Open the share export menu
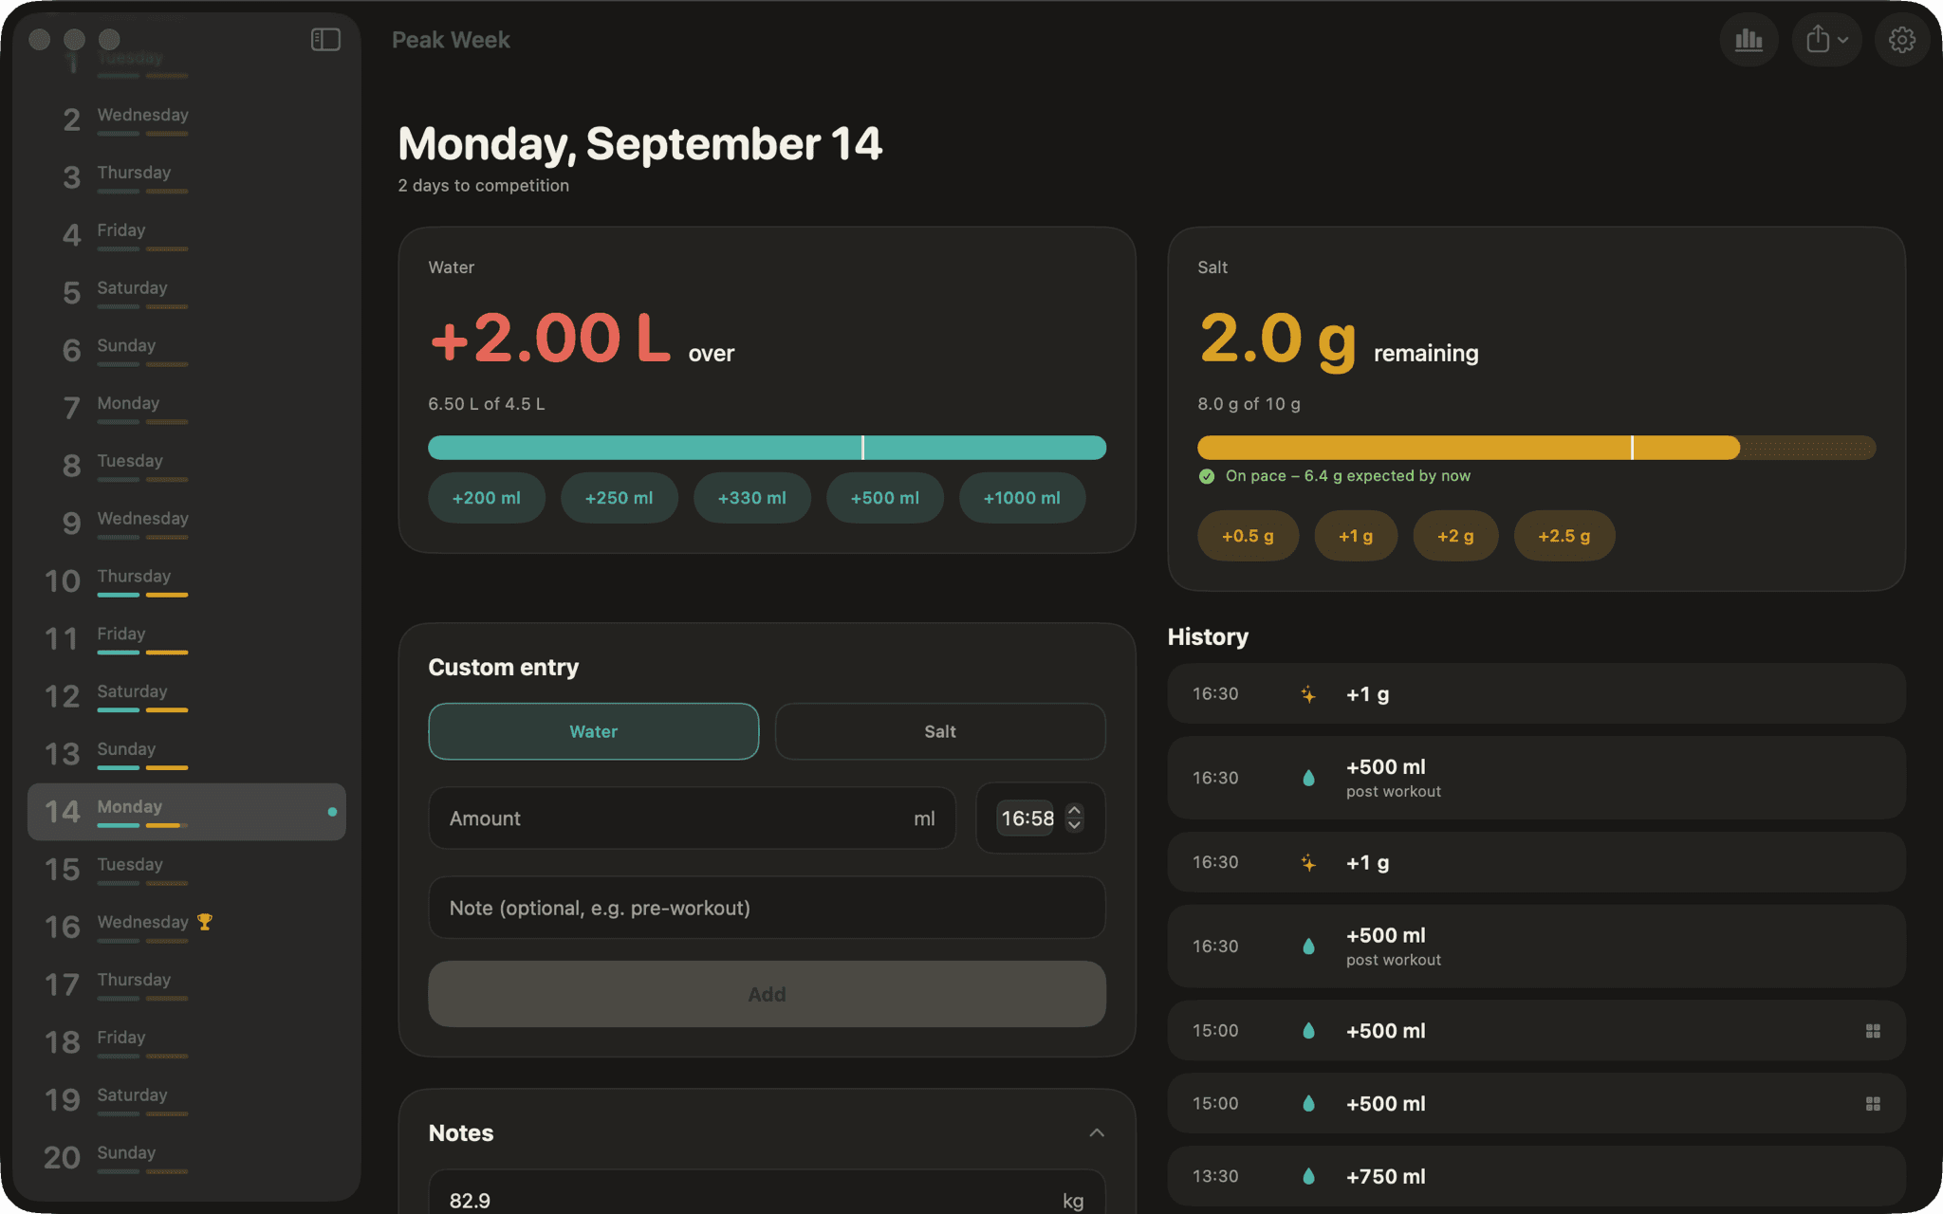Screen dimensions: 1943x1214 [x=1827, y=40]
